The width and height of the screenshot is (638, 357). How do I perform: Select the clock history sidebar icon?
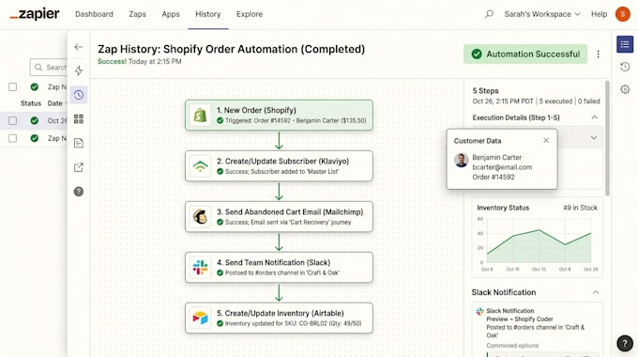(x=79, y=95)
